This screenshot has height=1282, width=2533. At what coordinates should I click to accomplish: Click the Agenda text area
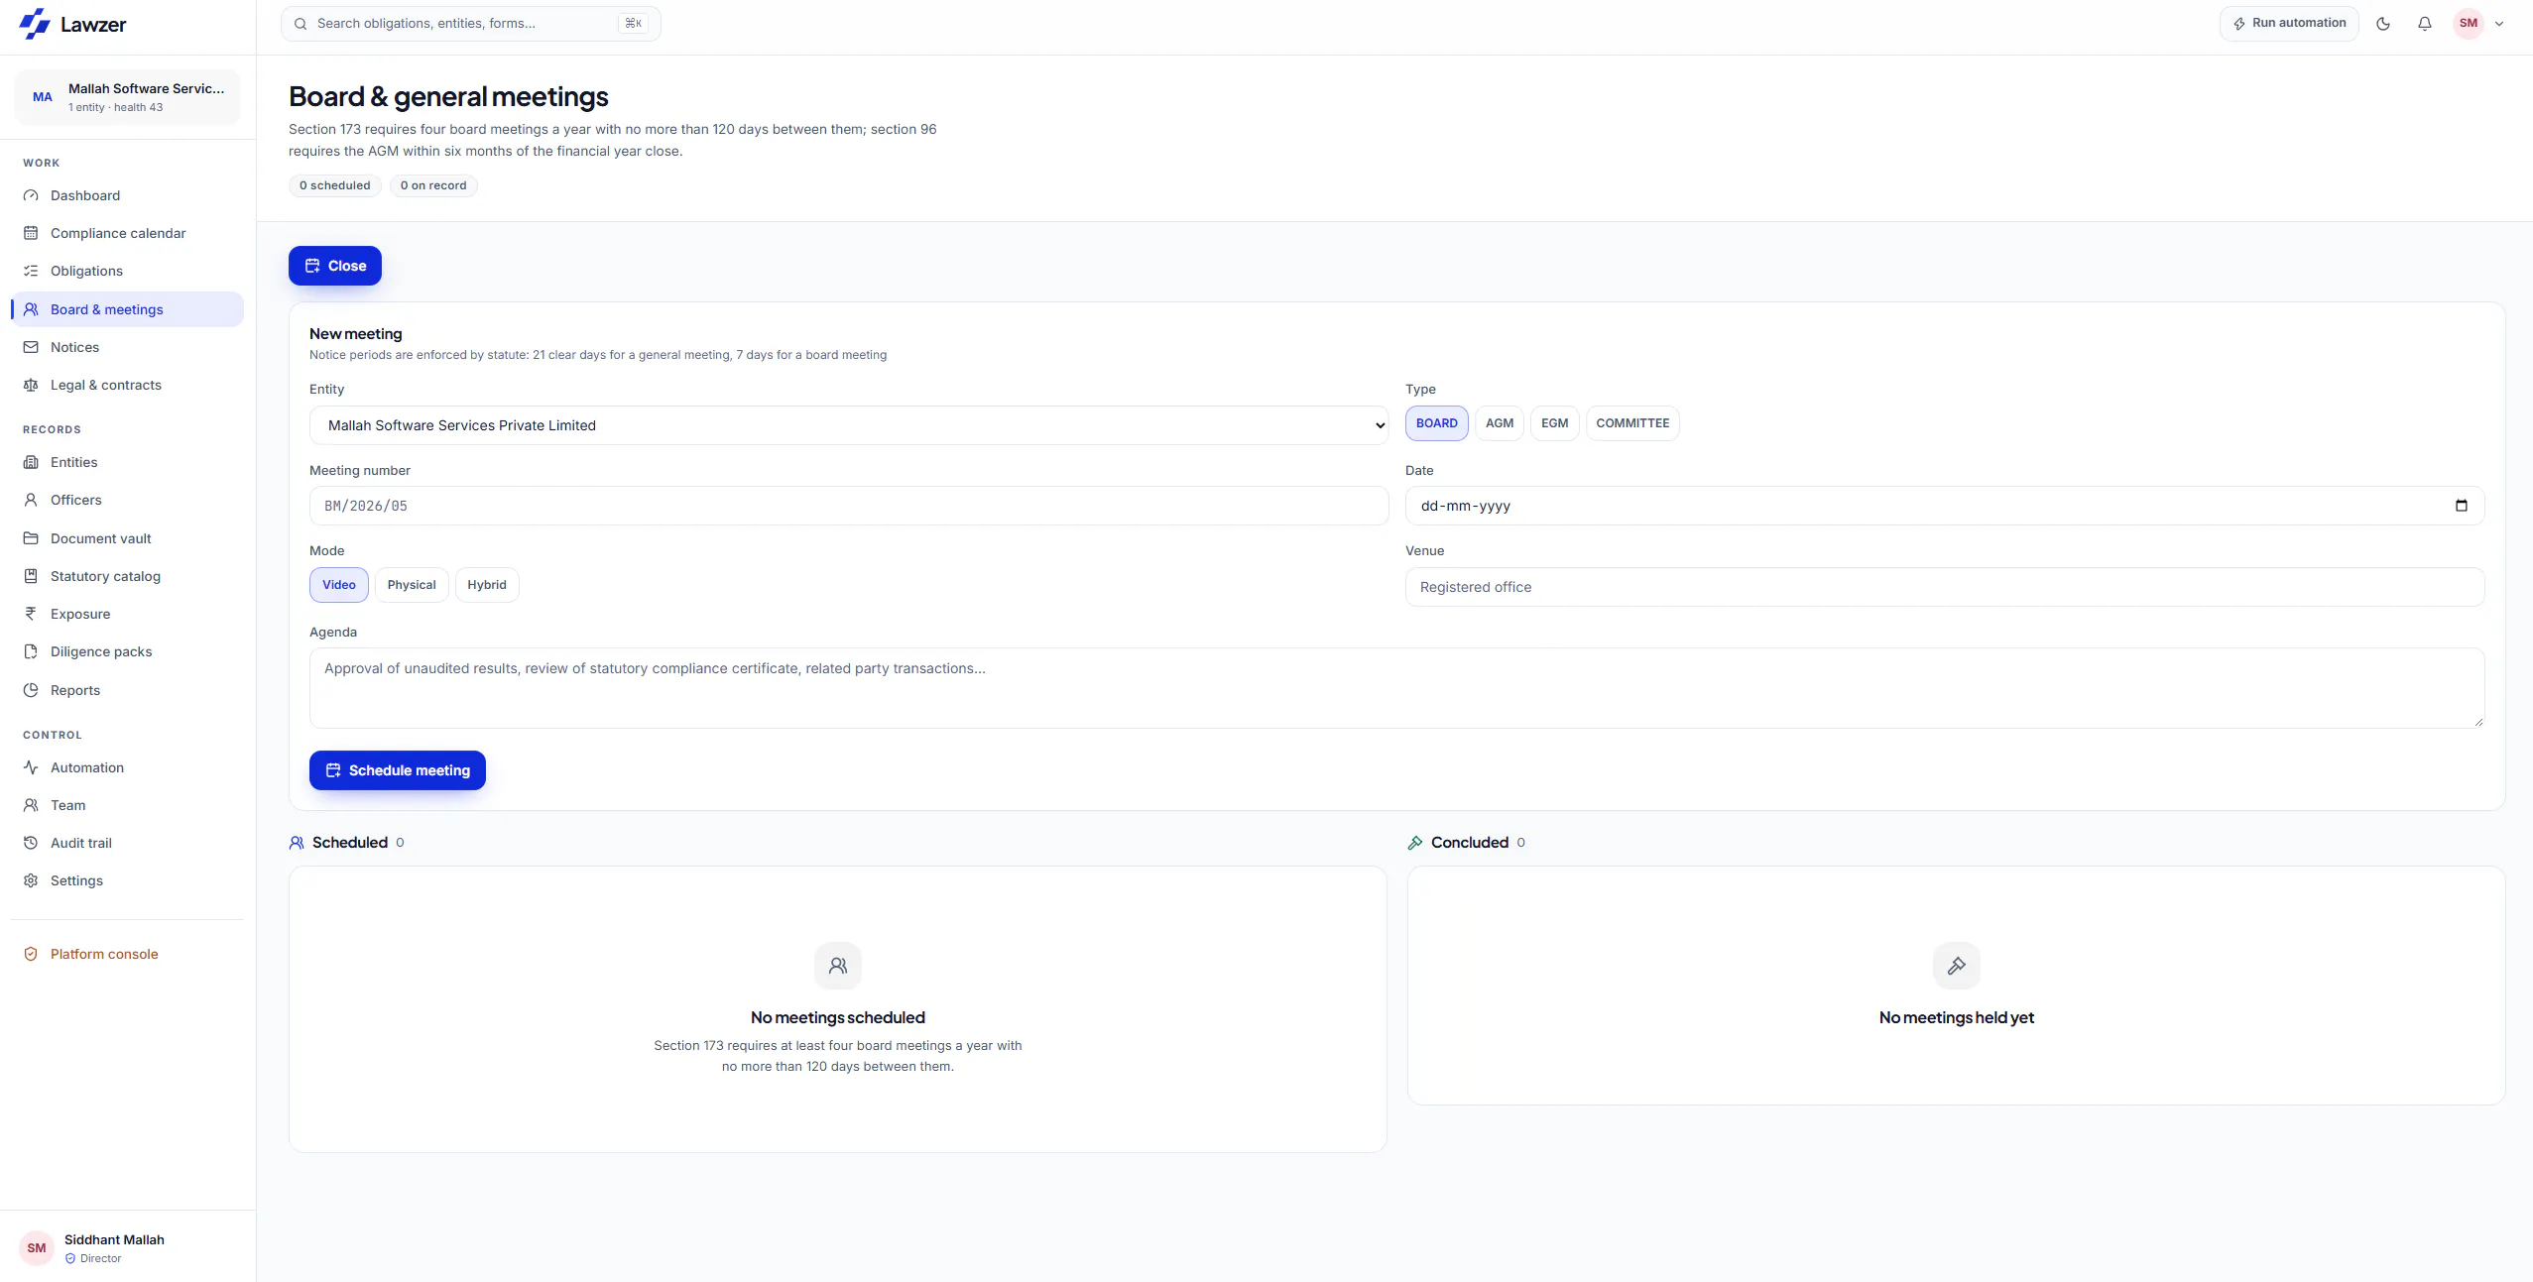(x=1396, y=688)
